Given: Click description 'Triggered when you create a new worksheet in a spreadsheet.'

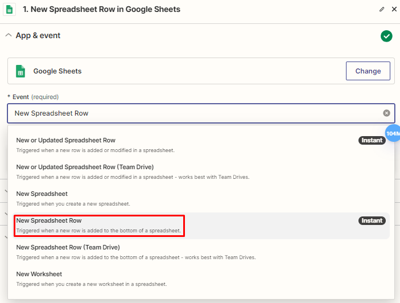Looking at the screenshot, I should click(92, 284).
